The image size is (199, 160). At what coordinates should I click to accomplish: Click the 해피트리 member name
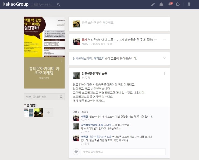pyautogui.click(x=99, y=59)
